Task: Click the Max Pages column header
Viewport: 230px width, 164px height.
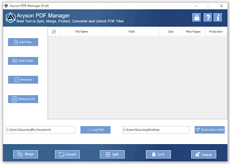Action: [193, 31]
